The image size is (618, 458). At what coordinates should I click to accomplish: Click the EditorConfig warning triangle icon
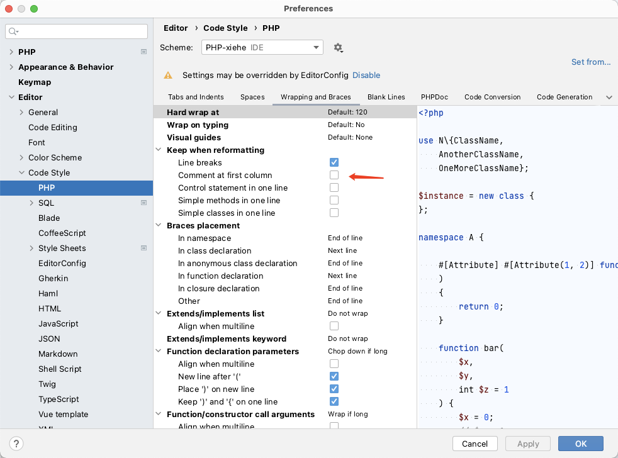pyautogui.click(x=168, y=75)
